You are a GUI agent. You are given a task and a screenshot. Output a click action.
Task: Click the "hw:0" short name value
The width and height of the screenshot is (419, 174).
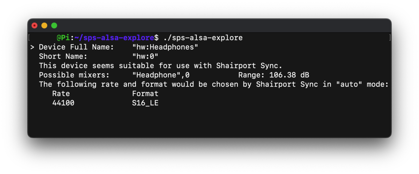coord(146,57)
